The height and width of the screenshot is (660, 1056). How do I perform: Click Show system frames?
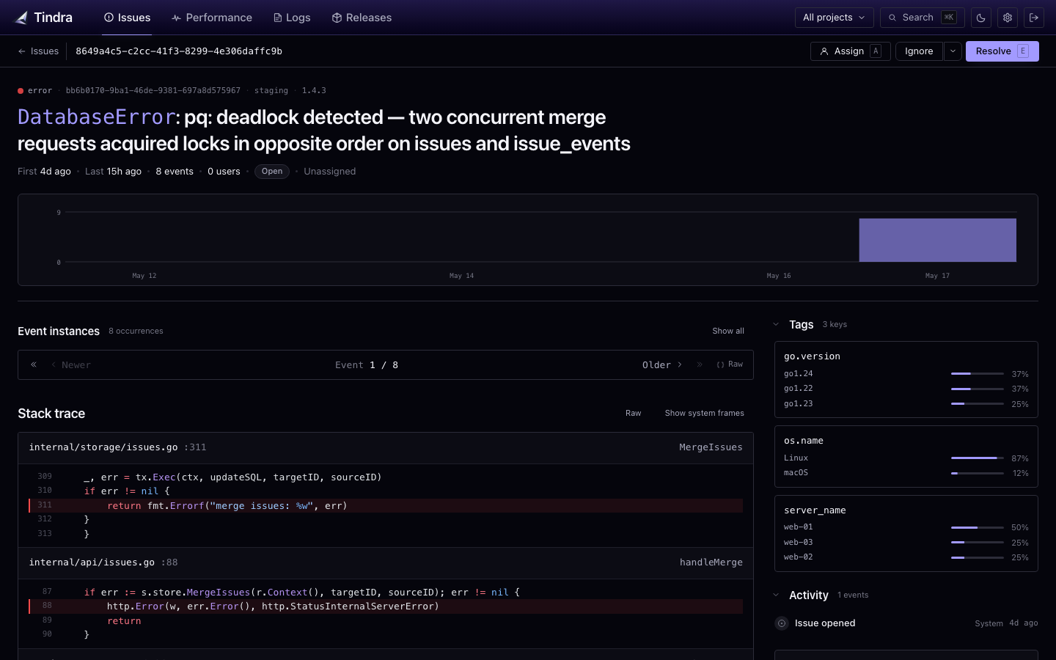[705, 414]
